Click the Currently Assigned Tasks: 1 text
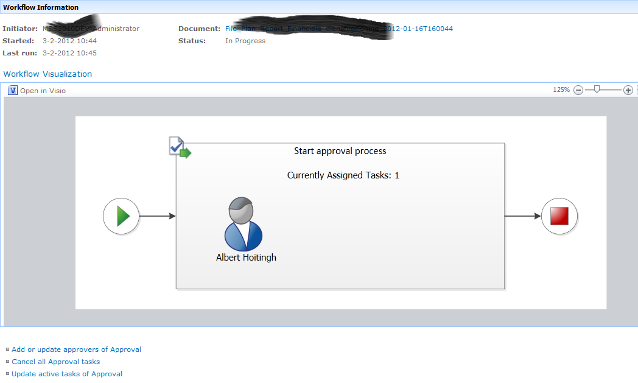This screenshot has width=638, height=383. click(x=343, y=175)
